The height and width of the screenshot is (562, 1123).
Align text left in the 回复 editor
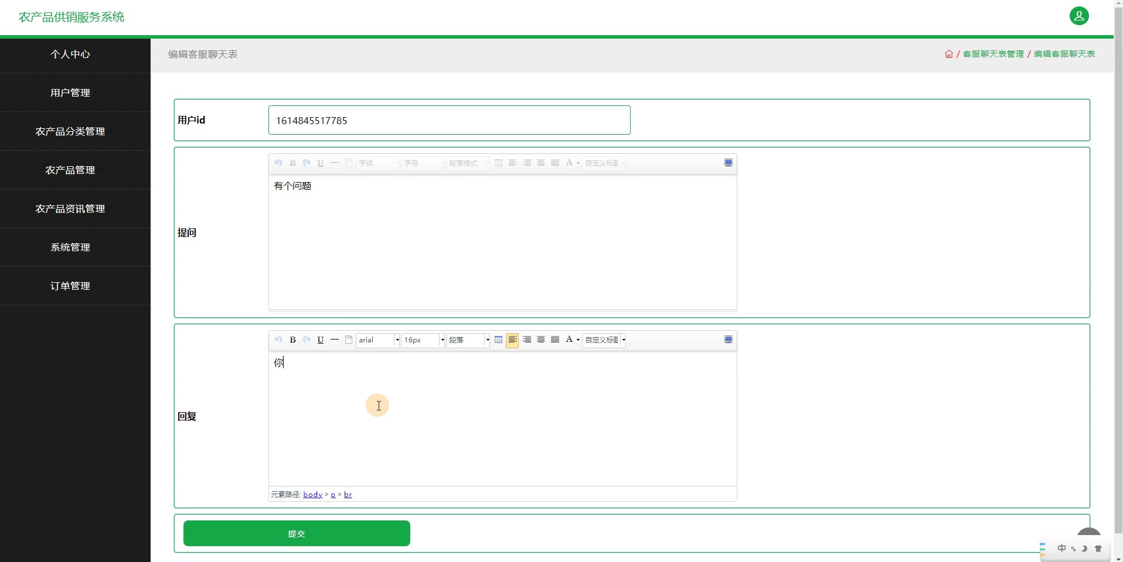(512, 340)
